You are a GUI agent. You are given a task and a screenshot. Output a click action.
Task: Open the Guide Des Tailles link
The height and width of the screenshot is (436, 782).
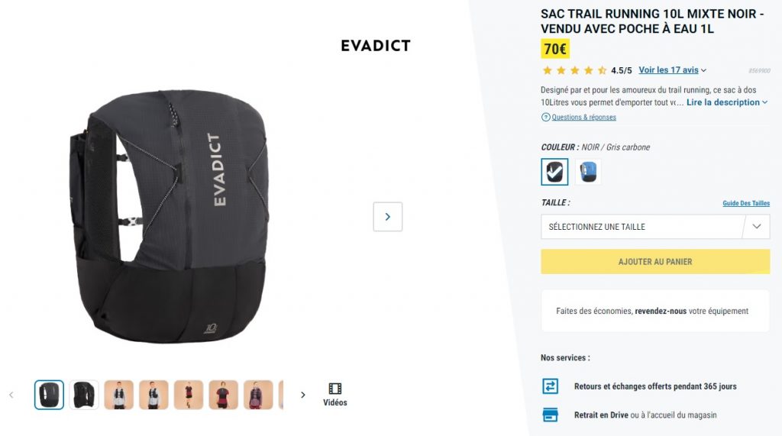[x=746, y=203]
